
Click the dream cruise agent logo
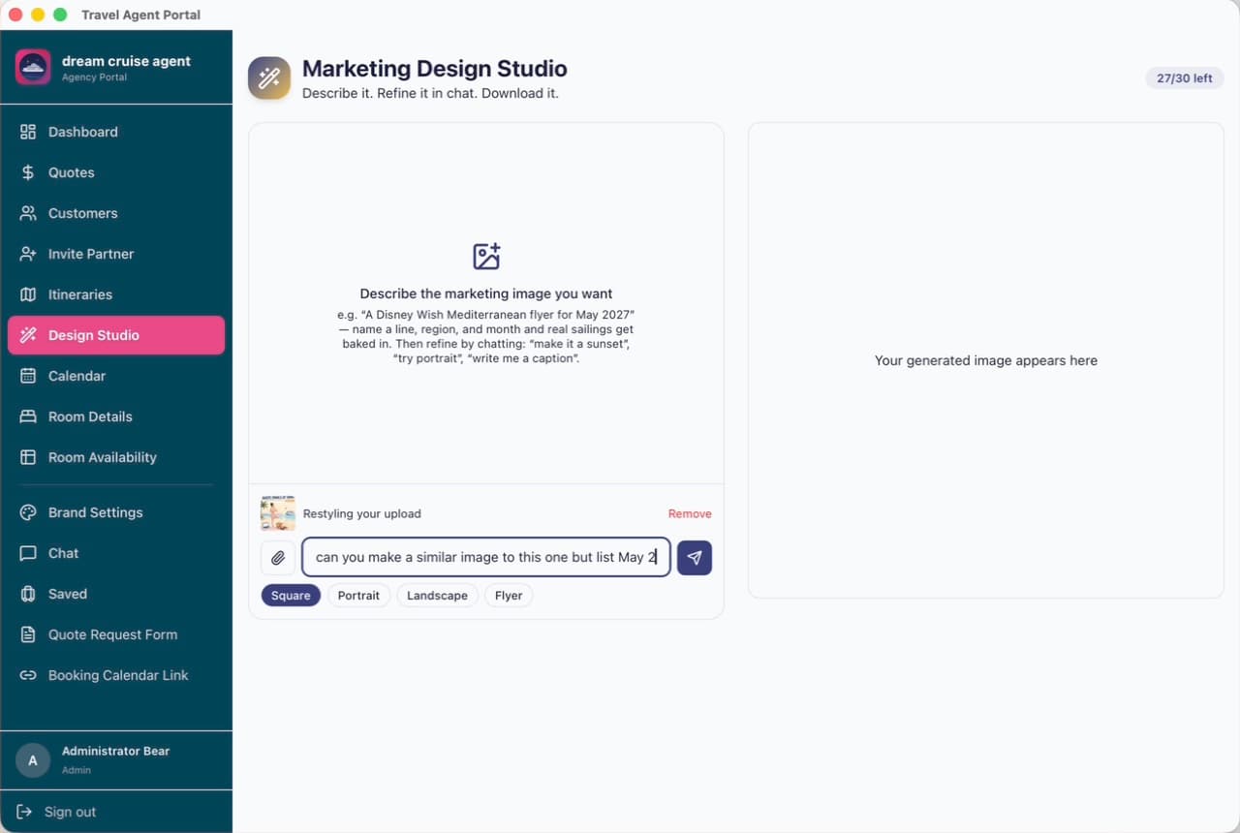[33, 67]
